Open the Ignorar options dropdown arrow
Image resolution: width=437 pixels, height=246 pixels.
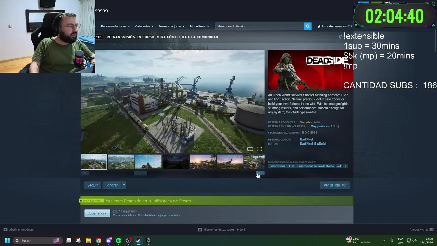tap(124, 185)
